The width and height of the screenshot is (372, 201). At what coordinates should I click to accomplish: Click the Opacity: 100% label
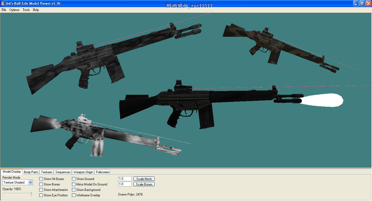(12, 189)
